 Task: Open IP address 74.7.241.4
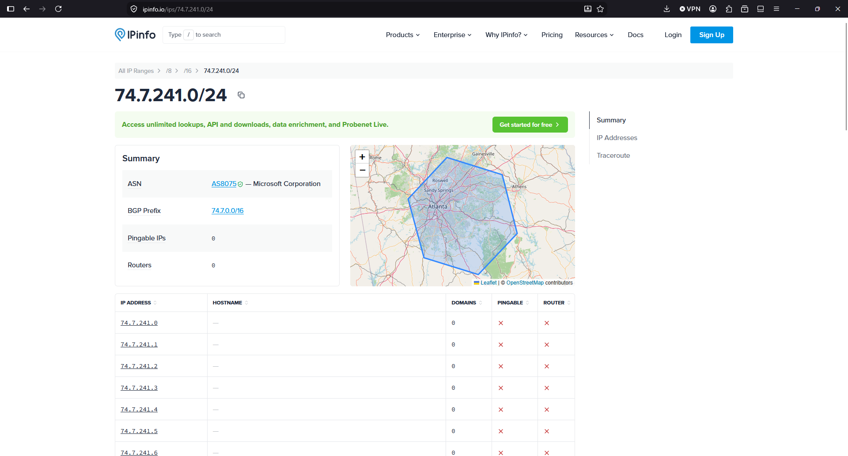click(139, 410)
